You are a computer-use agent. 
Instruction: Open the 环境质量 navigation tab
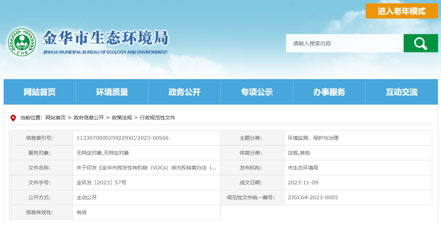coord(112,92)
